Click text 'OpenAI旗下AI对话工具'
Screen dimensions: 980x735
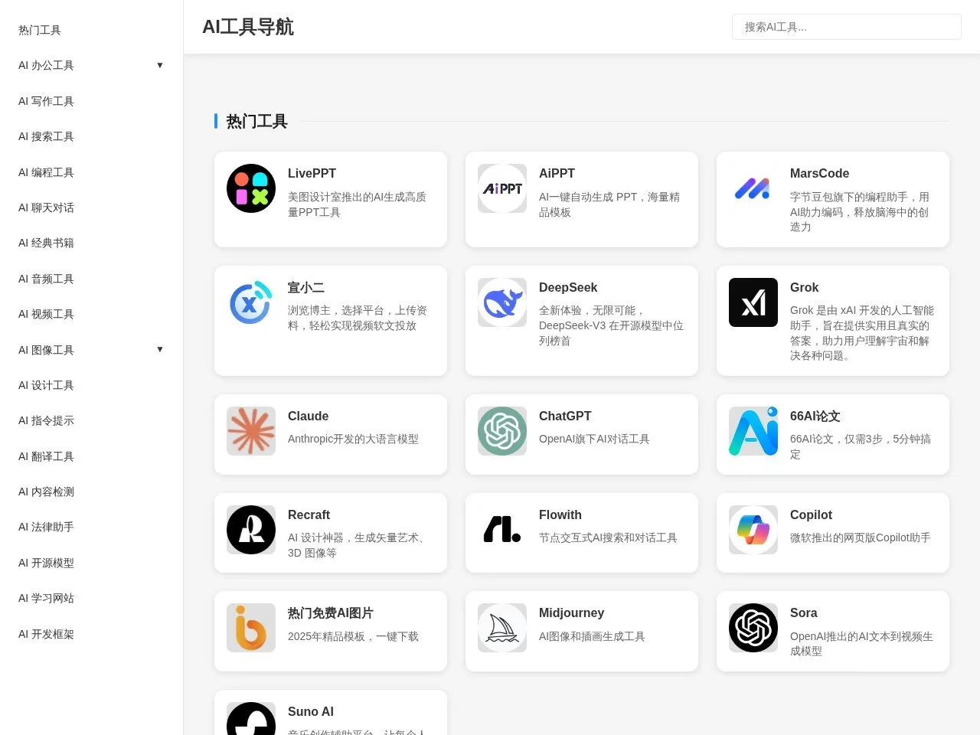pos(594,439)
